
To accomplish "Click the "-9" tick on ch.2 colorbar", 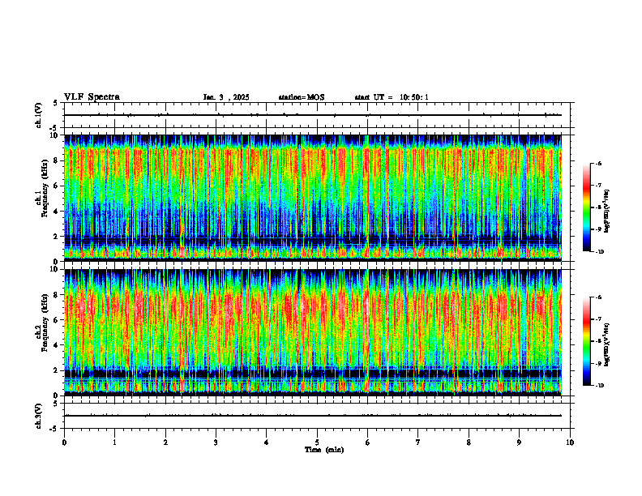I will tap(598, 363).
